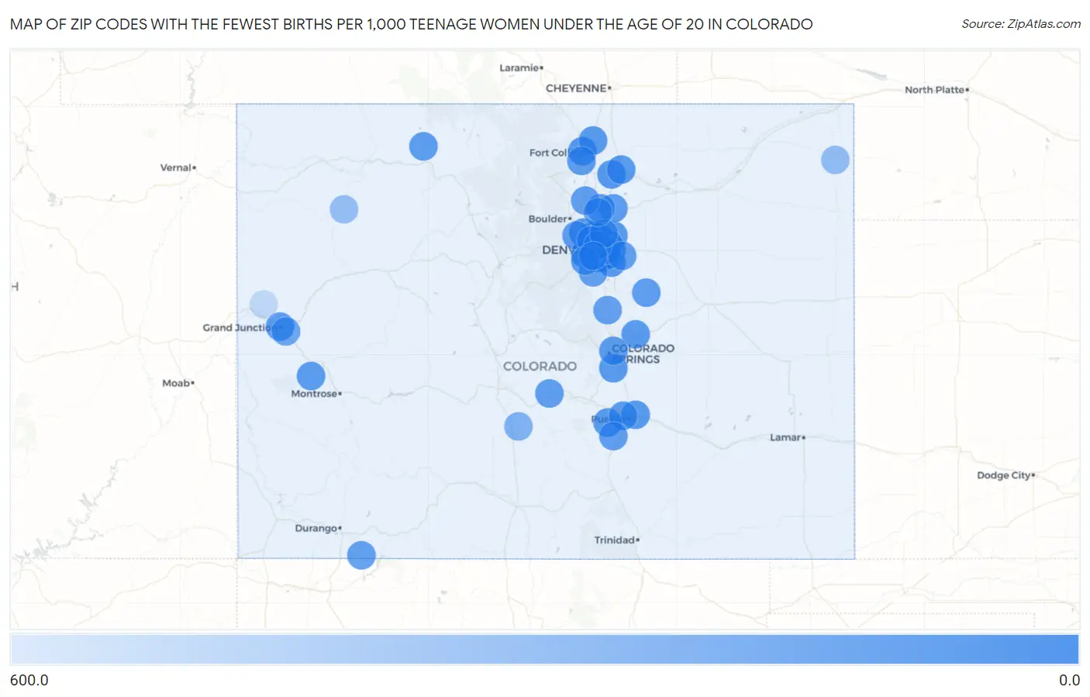Click the northwest bubble near the Wyoming border

[423, 146]
